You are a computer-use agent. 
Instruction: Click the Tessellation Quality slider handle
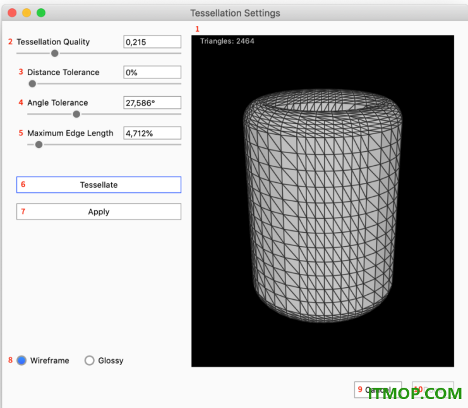click(x=54, y=54)
